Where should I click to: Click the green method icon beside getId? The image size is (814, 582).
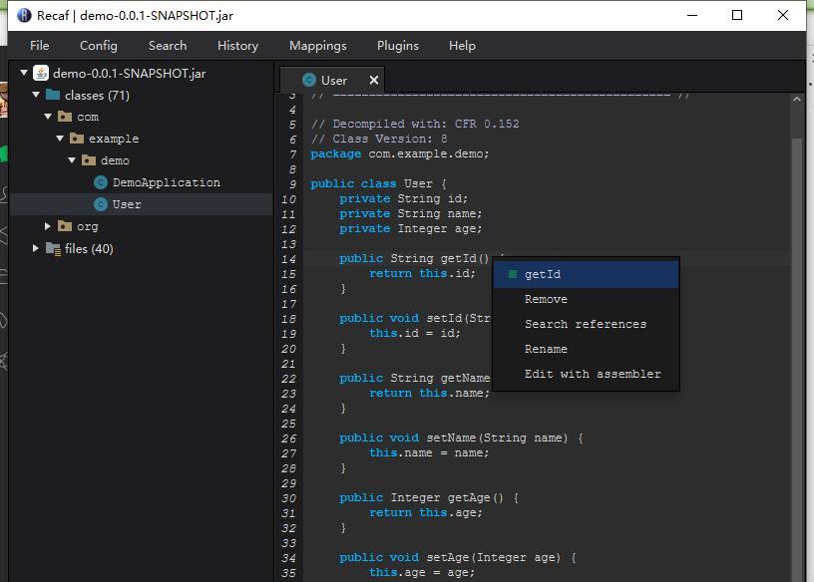513,274
